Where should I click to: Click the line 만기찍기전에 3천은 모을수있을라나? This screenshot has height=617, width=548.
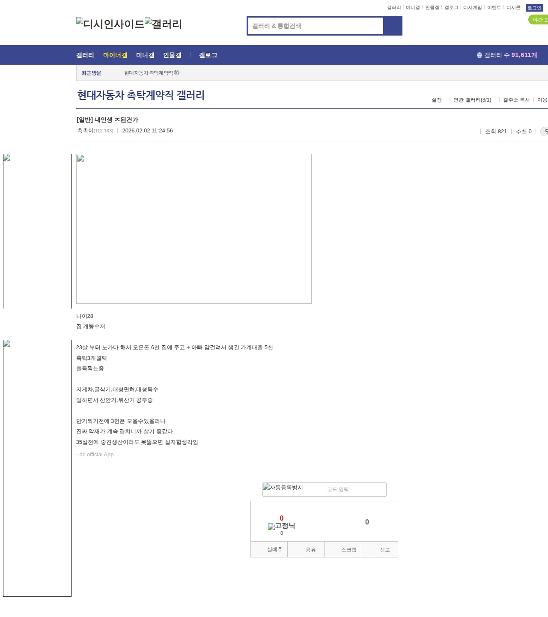121,421
